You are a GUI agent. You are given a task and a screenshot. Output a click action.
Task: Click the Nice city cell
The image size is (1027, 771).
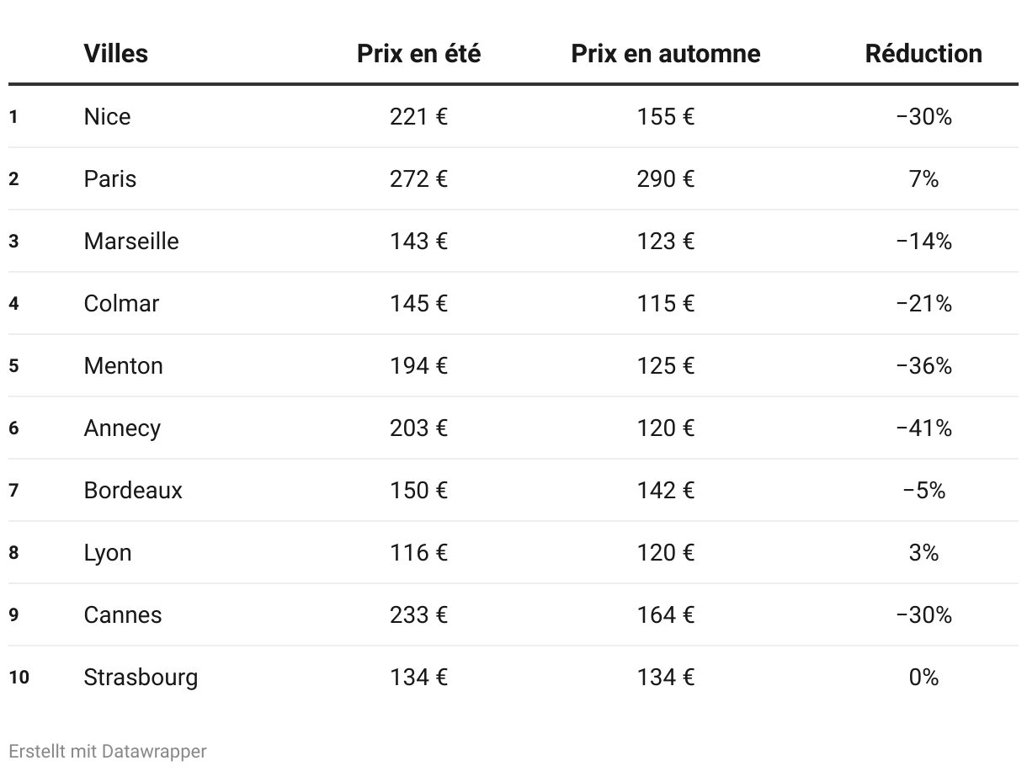coord(107,116)
